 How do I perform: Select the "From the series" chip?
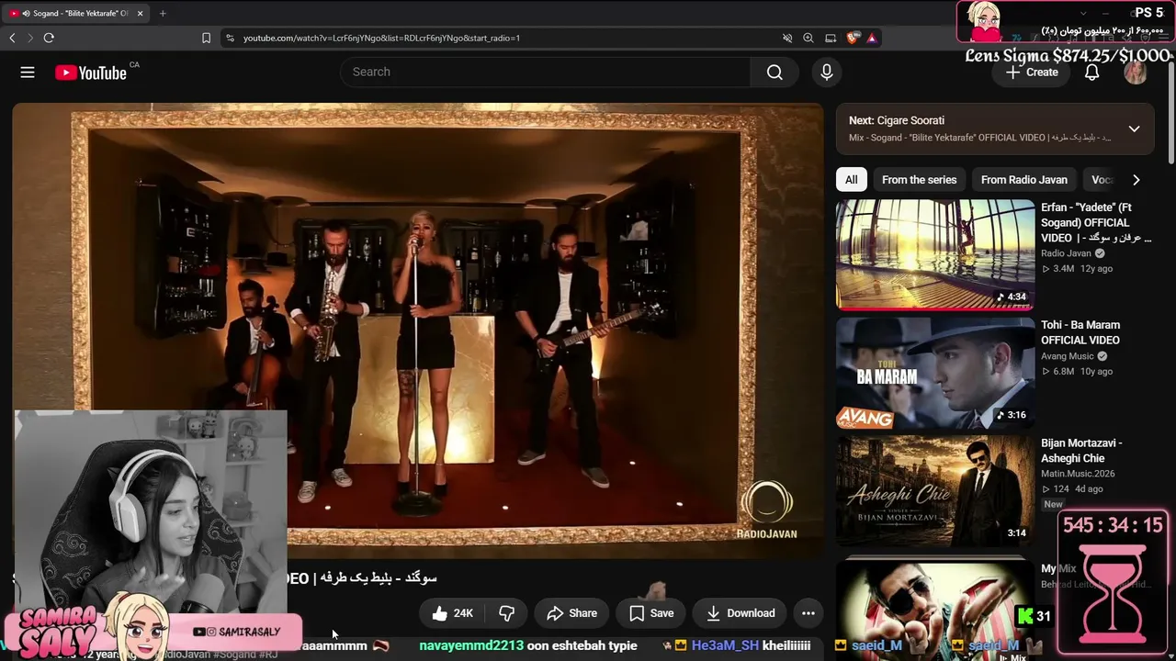(919, 180)
